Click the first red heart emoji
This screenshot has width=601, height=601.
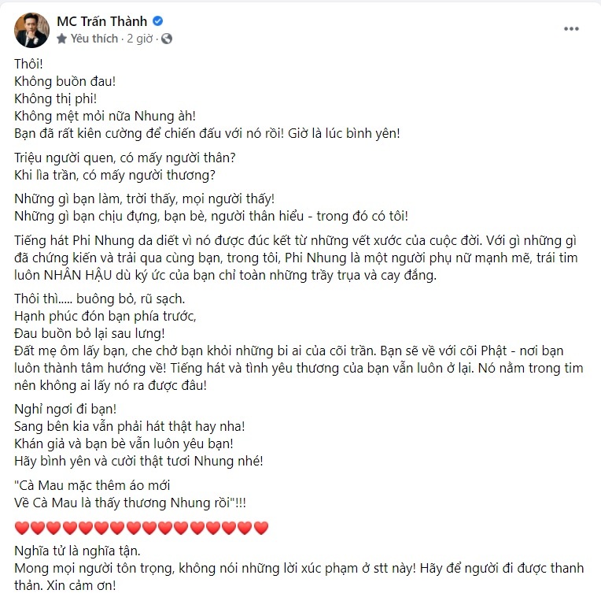click(x=22, y=528)
